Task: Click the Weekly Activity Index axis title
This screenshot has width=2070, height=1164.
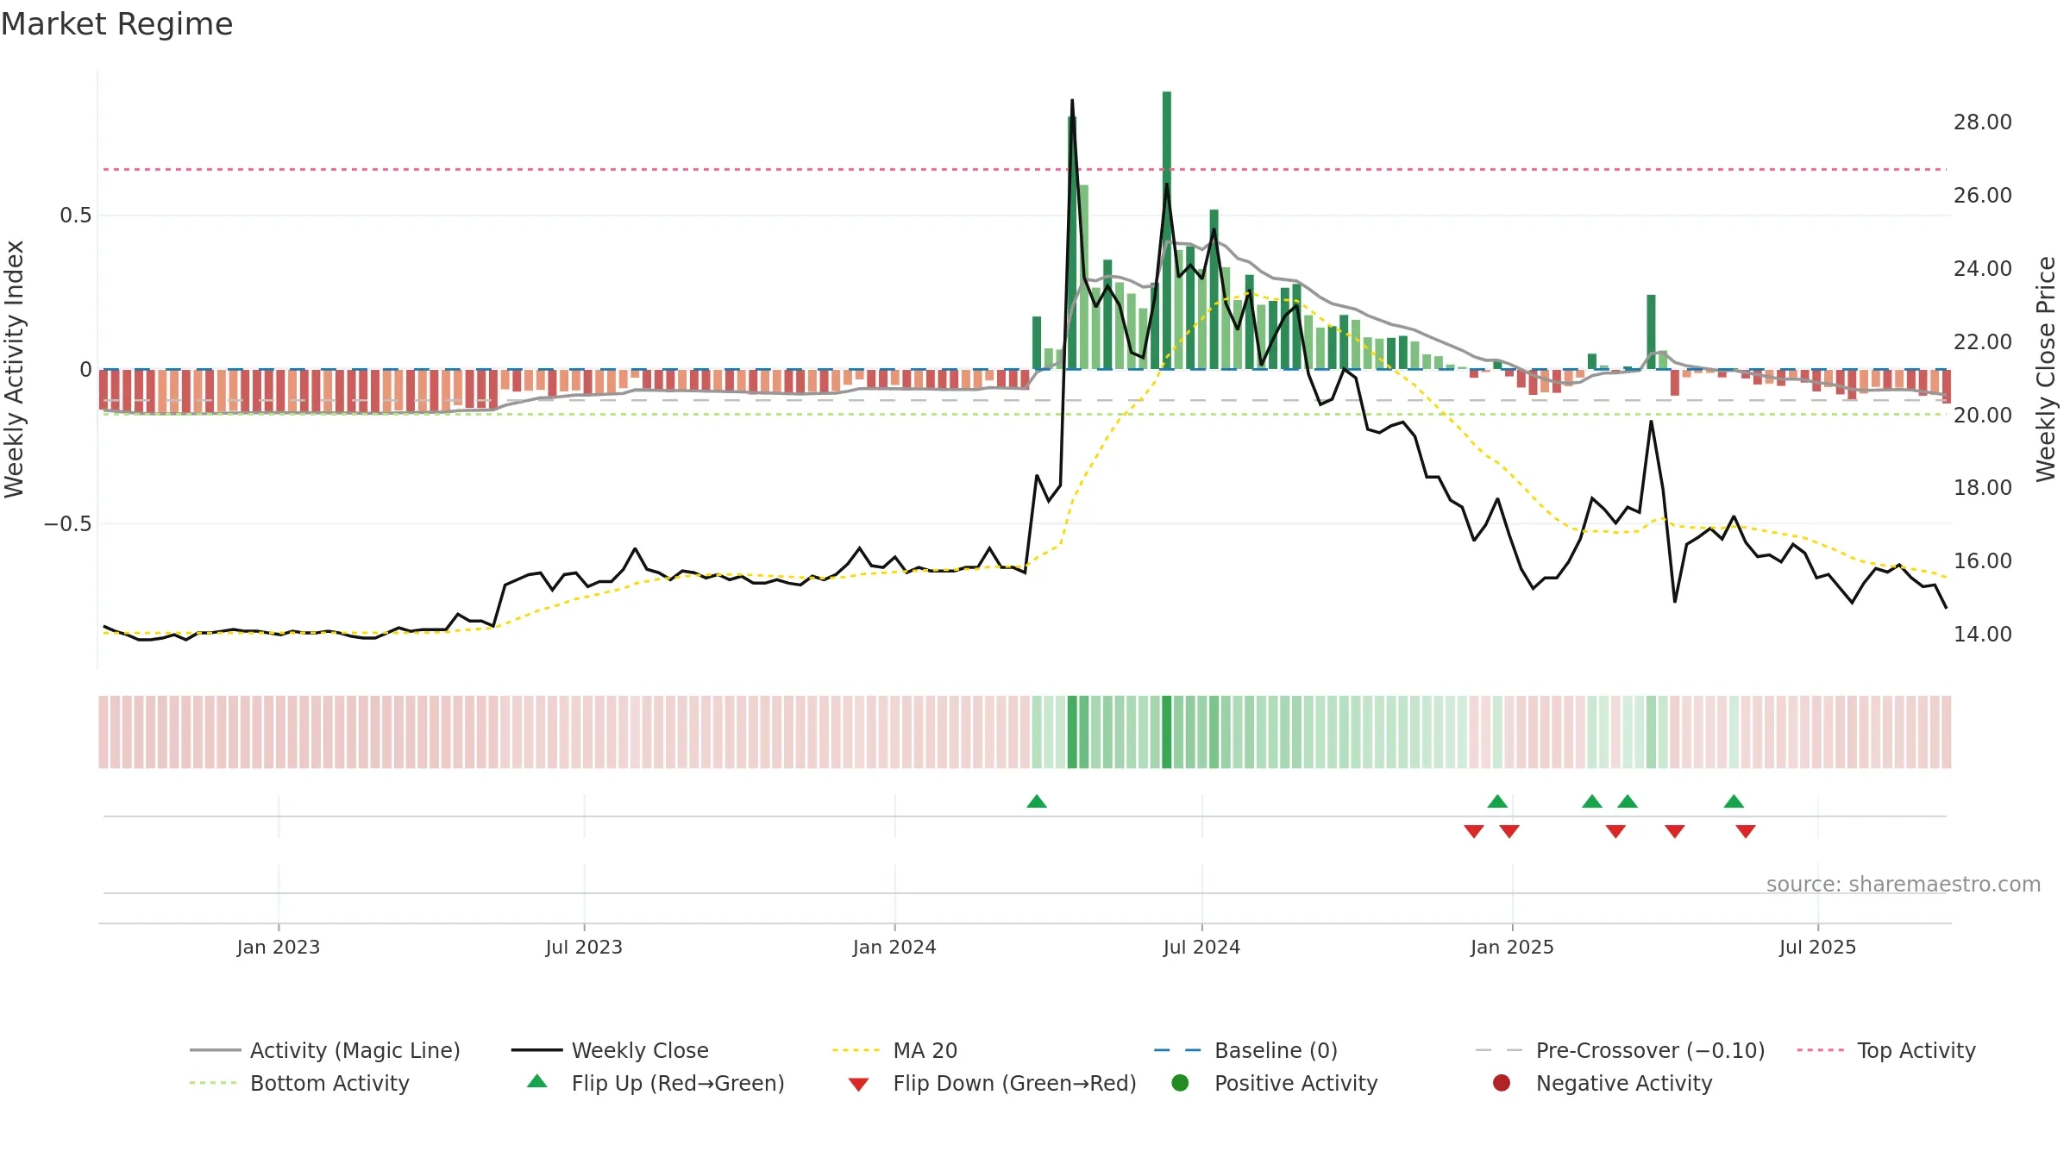Action: (15, 369)
